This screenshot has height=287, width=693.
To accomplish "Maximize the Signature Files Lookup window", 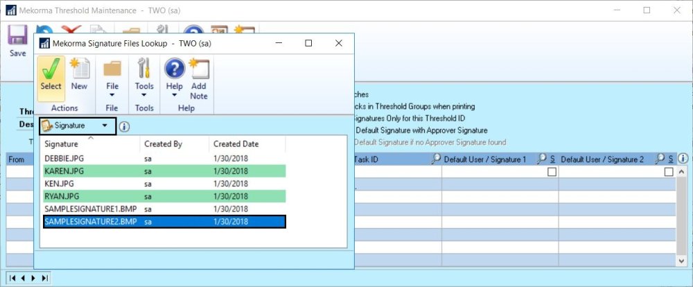I will pos(308,44).
